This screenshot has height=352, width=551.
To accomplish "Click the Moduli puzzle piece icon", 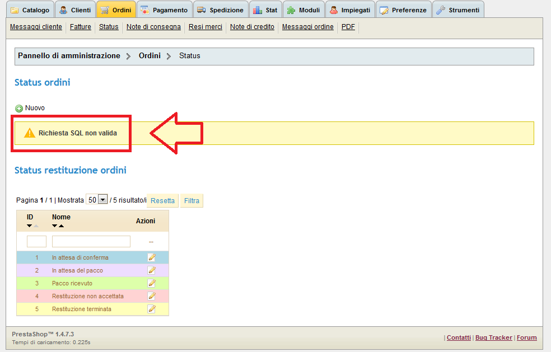I will [291, 10].
